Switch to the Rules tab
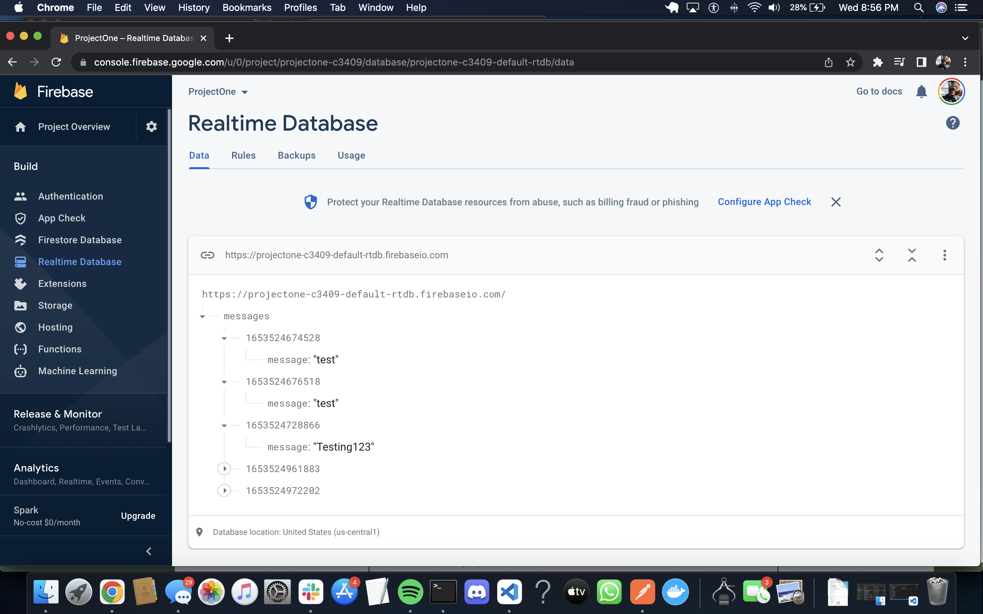This screenshot has width=983, height=614. (x=243, y=155)
